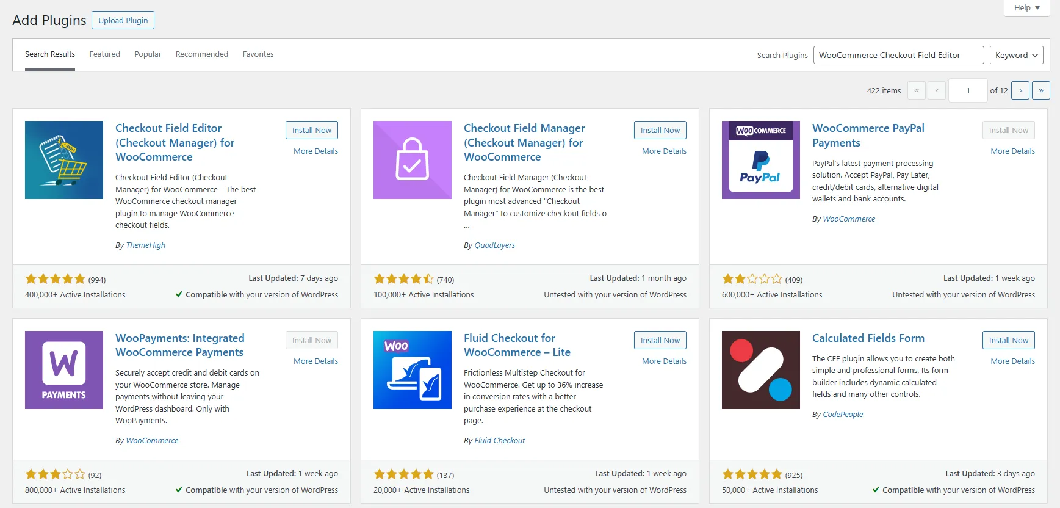Click 'Last Updated: 3 days ago' text
1060x508 pixels.
tap(990, 474)
